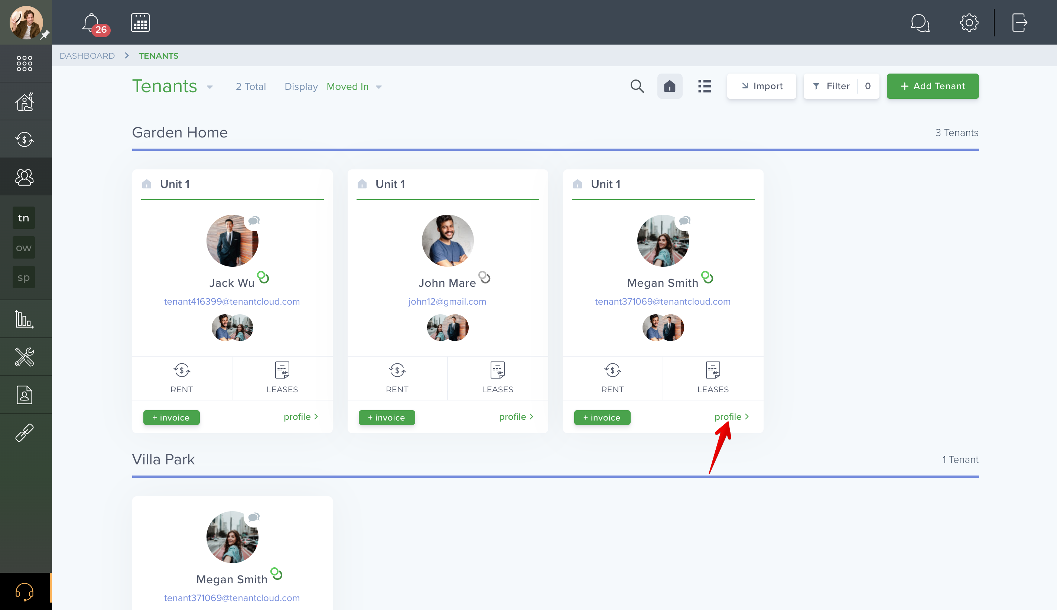Select the 'tn' tenants shortcut in sidebar
This screenshot has height=610, width=1057.
pos(23,218)
